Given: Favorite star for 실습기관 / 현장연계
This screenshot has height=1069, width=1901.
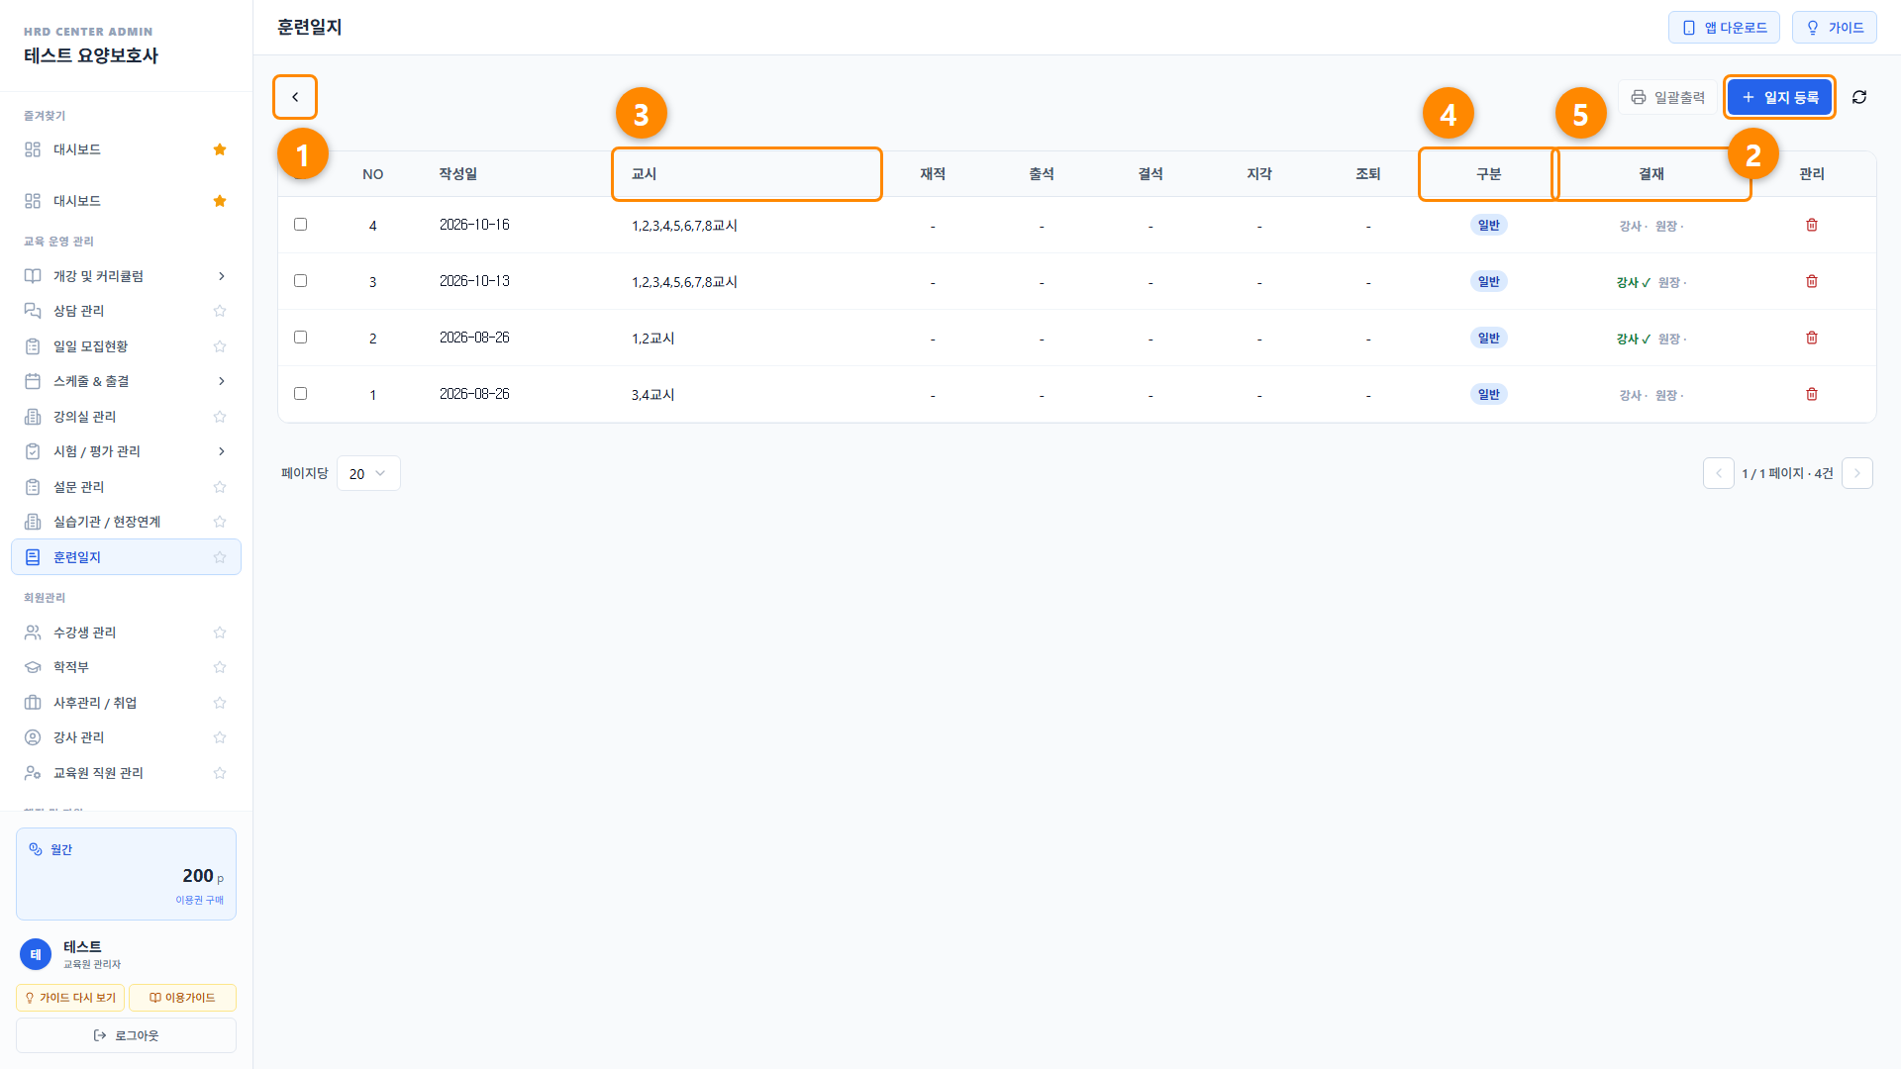Looking at the screenshot, I should 220,522.
